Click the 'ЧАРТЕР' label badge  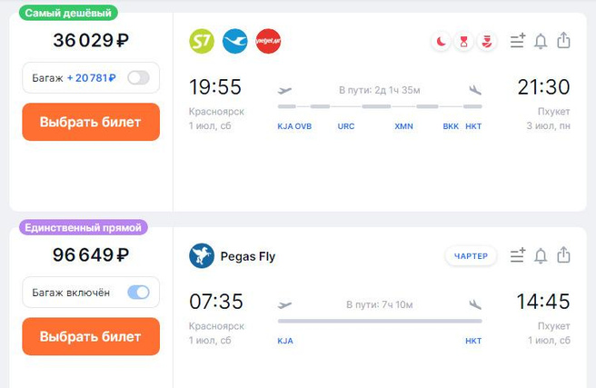471,256
